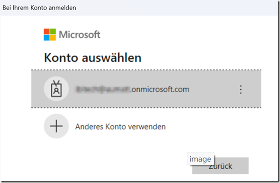
Task: Click the blurred part of account email
Action: (102, 89)
